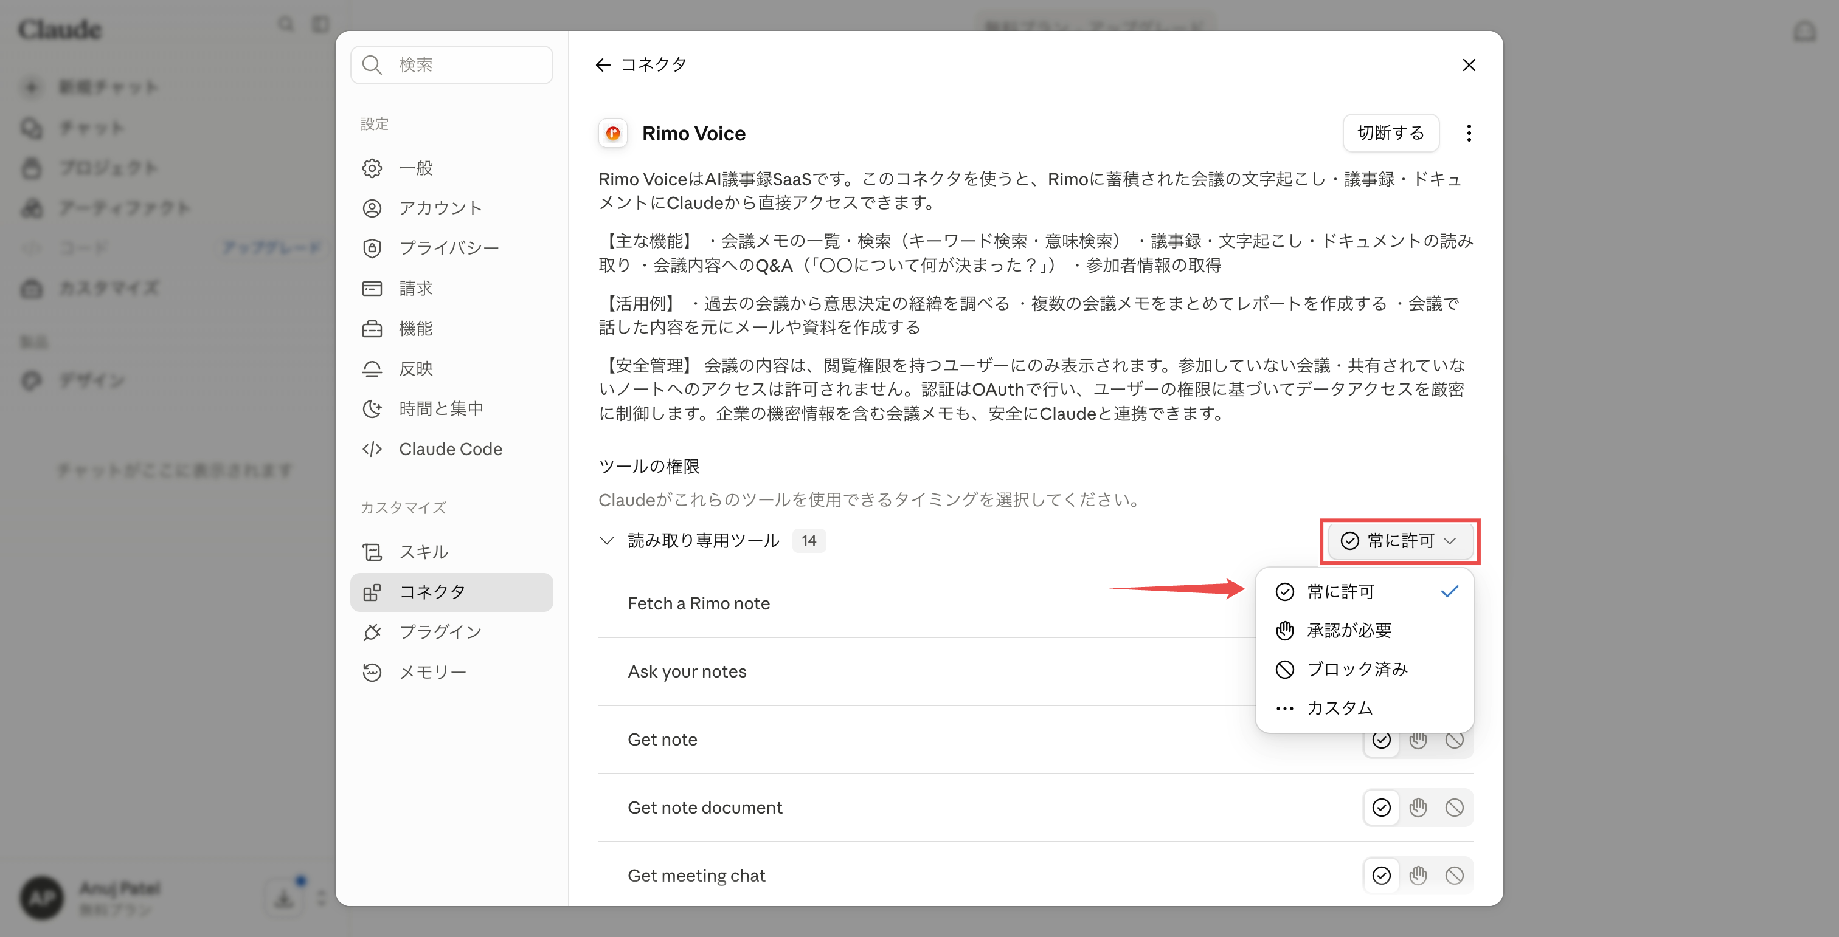This screenshot has width=1839, height=937.
Task: Set Get note document to always allow
Action: (1382, 808)
